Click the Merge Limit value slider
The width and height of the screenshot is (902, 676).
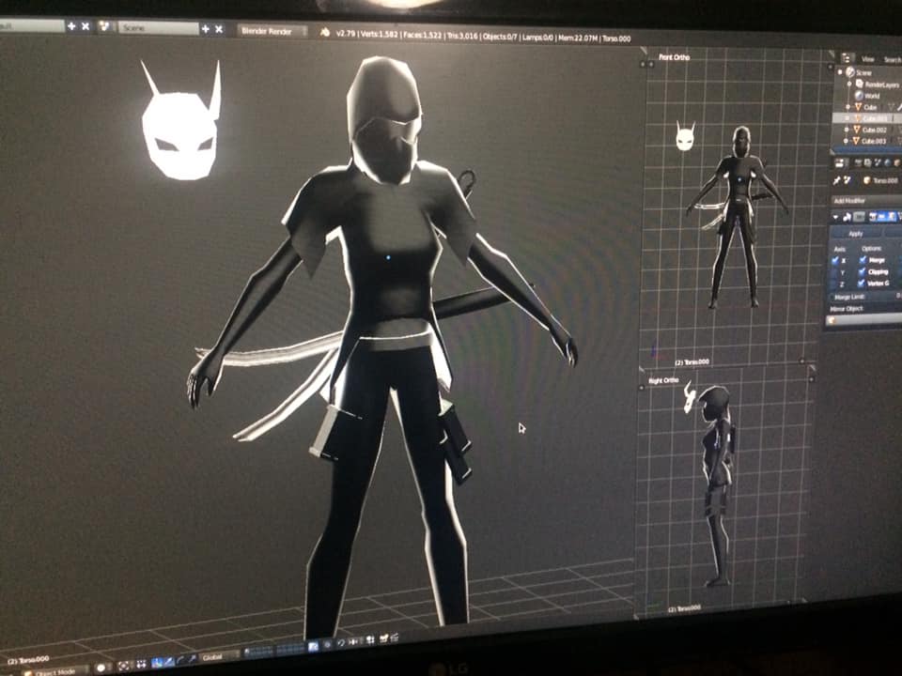[x=864, y=296]
